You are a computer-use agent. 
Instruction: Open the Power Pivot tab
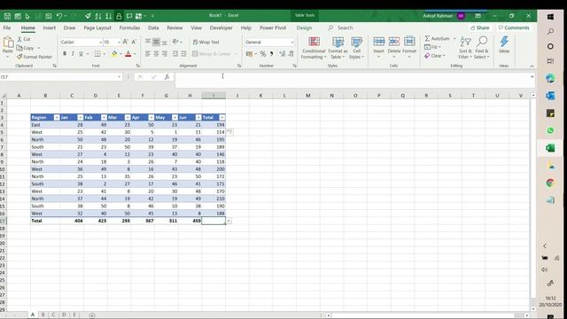(273, 27)
